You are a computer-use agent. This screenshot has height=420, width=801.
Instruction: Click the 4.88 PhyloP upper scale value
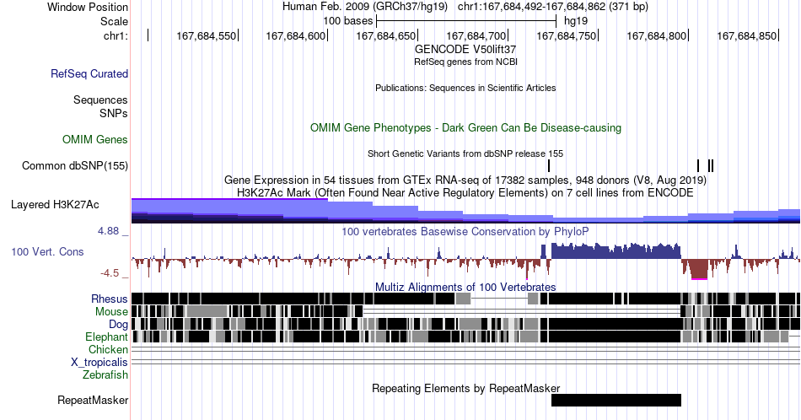109,231
